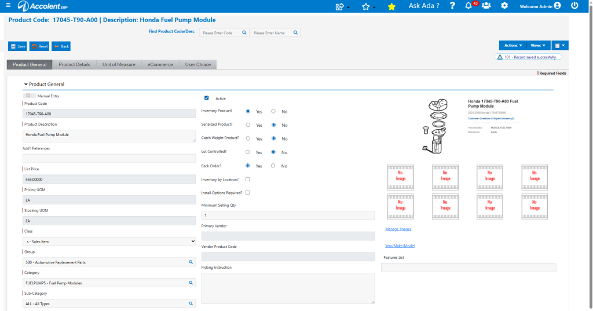The height and width of the screenshot is (311, 593).
Task: Set Back Order to No
Action: [273, 166]
